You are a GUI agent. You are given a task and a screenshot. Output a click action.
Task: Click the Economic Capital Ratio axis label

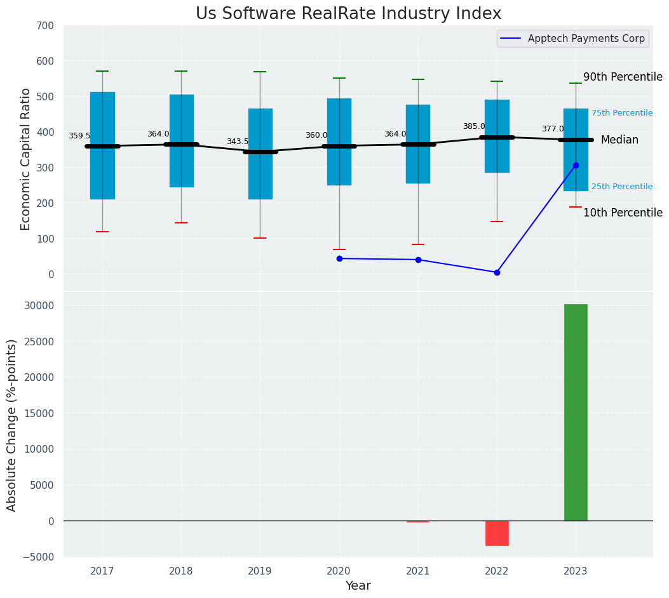pyautogui.click(x=26, y=159)
